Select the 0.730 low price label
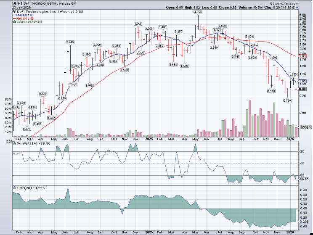 tap(287, 100)
